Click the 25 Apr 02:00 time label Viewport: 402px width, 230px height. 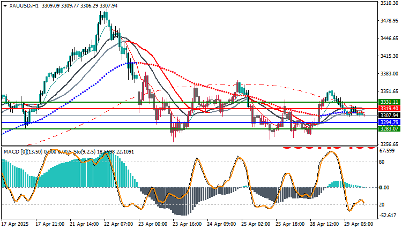pyautogui.click(x=256, y=224)
